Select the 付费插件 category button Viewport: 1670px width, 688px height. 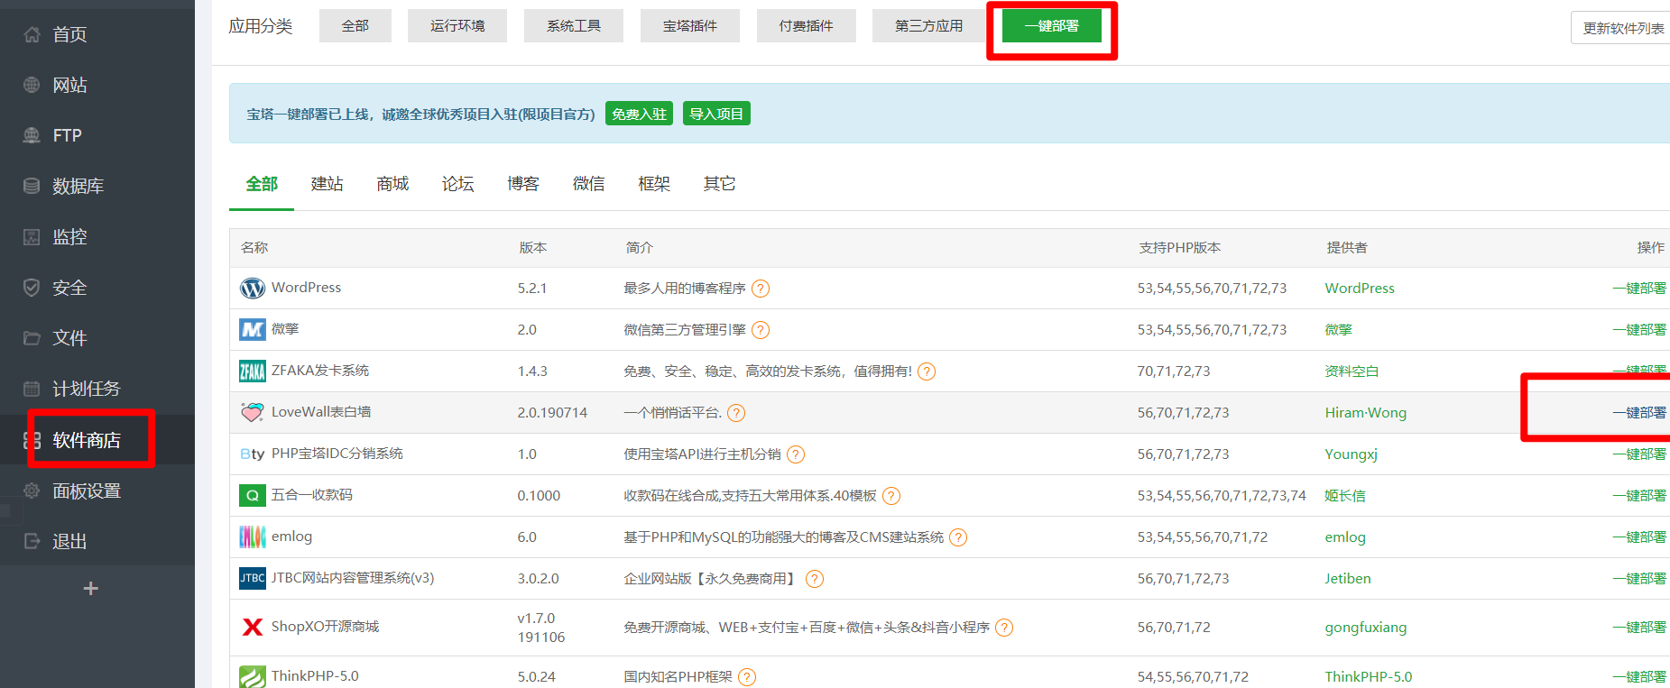click(x=807, y=26)
